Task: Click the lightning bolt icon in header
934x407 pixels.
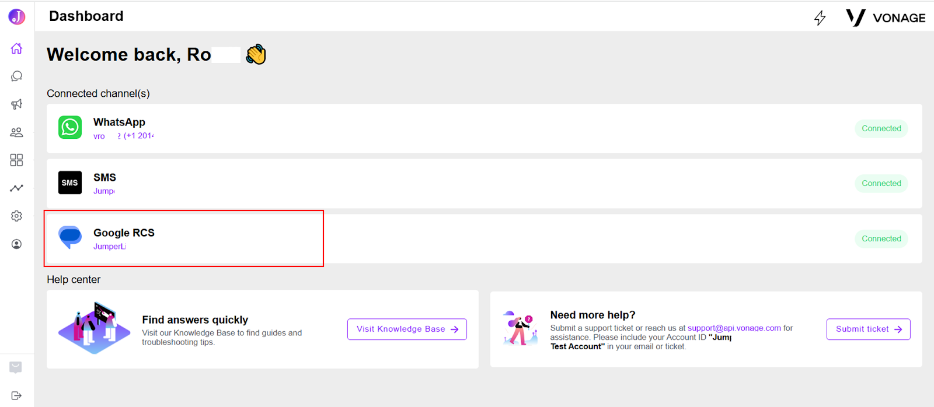Action: click(820, 18)
